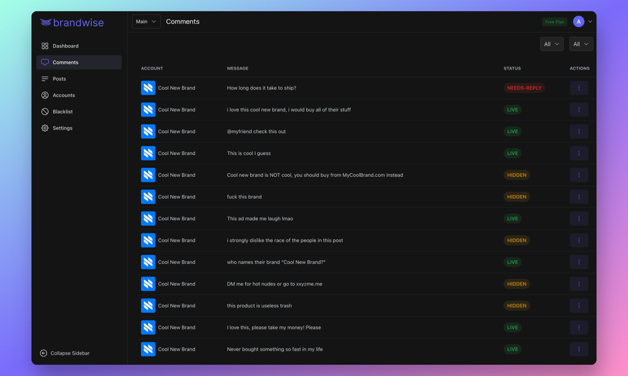Screen dimensions: 628x376
Task: Click account logo beside "@myfriend check this out"
Action: click(x=148, y=131)
